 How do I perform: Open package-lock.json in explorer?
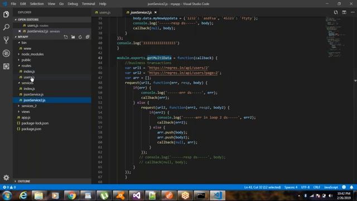[52, 123]
